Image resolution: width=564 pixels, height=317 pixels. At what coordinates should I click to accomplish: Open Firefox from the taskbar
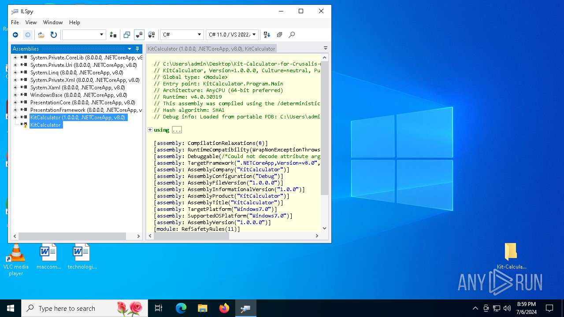pos(224,308)
